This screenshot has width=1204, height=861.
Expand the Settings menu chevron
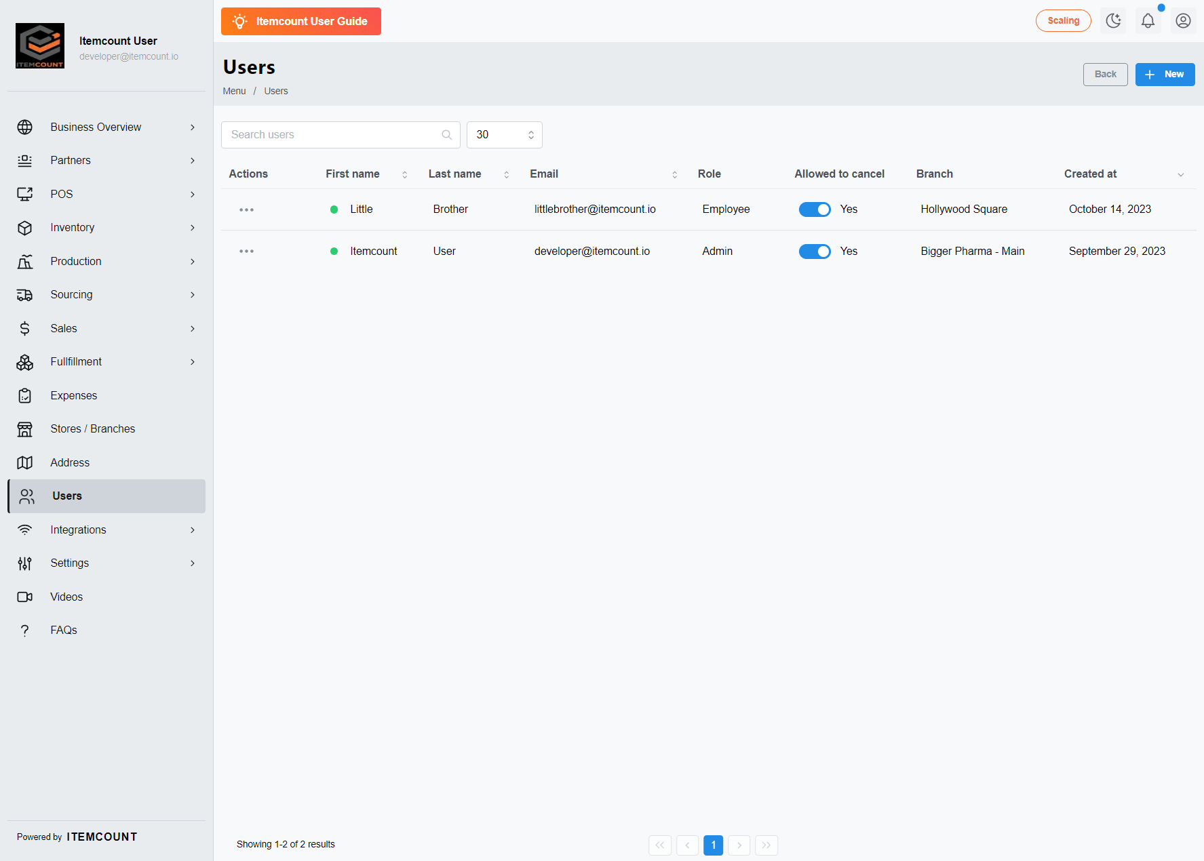tap(193, 563)
